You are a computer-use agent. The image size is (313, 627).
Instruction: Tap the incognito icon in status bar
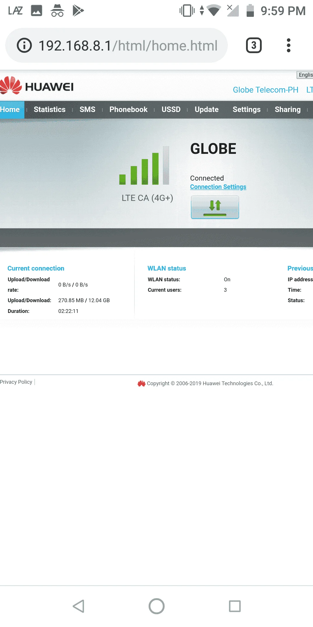tap(57, 11)
